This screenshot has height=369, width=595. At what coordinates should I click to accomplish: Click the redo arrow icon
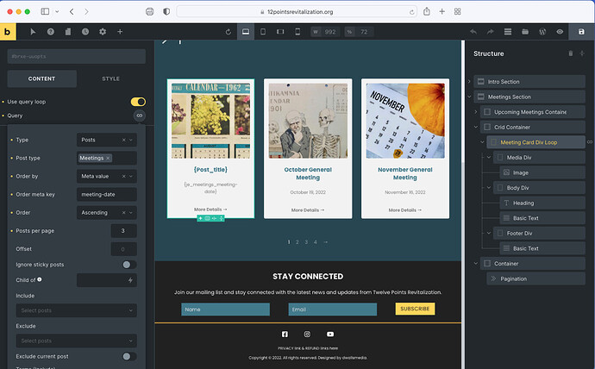click(491, 32)
